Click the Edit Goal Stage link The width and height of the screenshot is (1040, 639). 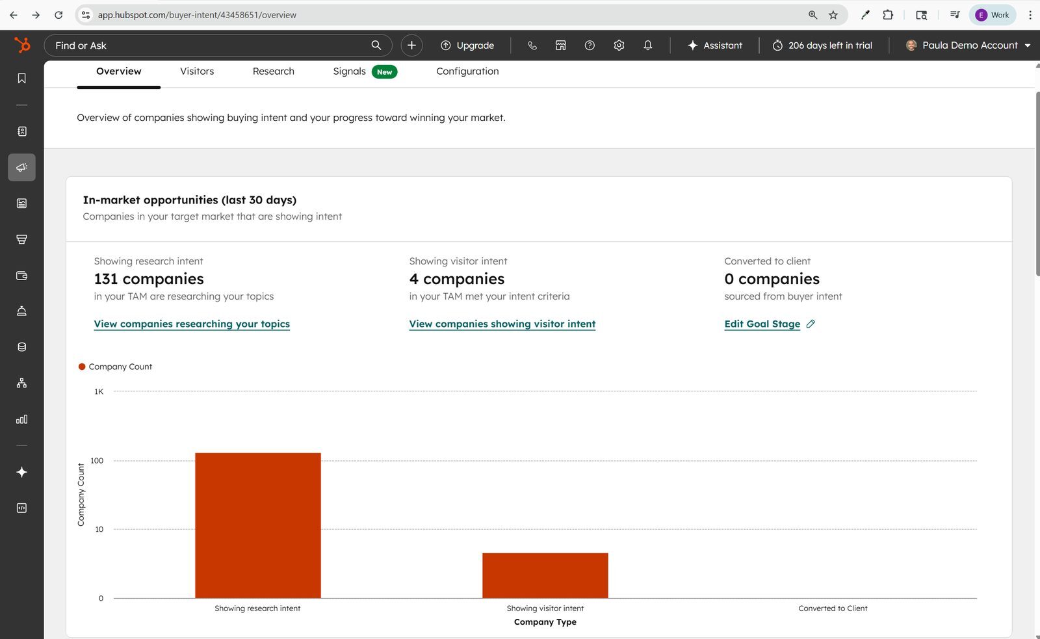762,324
